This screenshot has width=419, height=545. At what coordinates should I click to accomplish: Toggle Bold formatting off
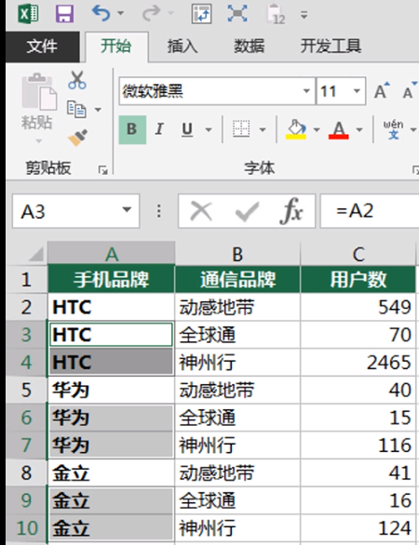[x=132, y=129]
